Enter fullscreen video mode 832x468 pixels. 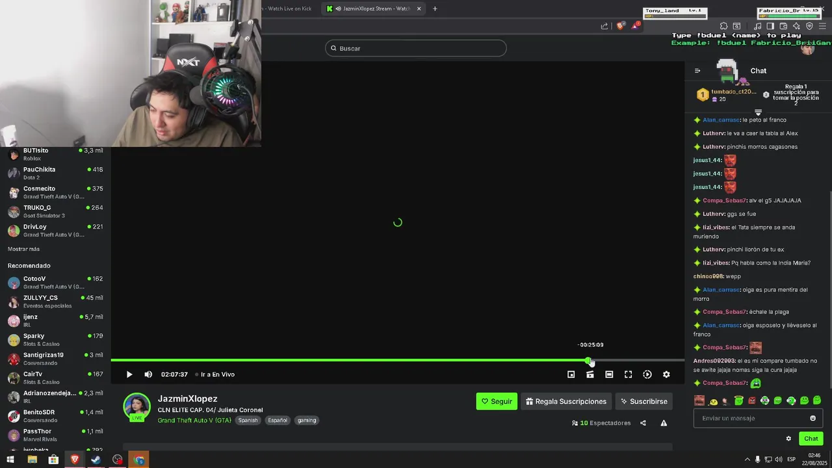tap(629, 374)
